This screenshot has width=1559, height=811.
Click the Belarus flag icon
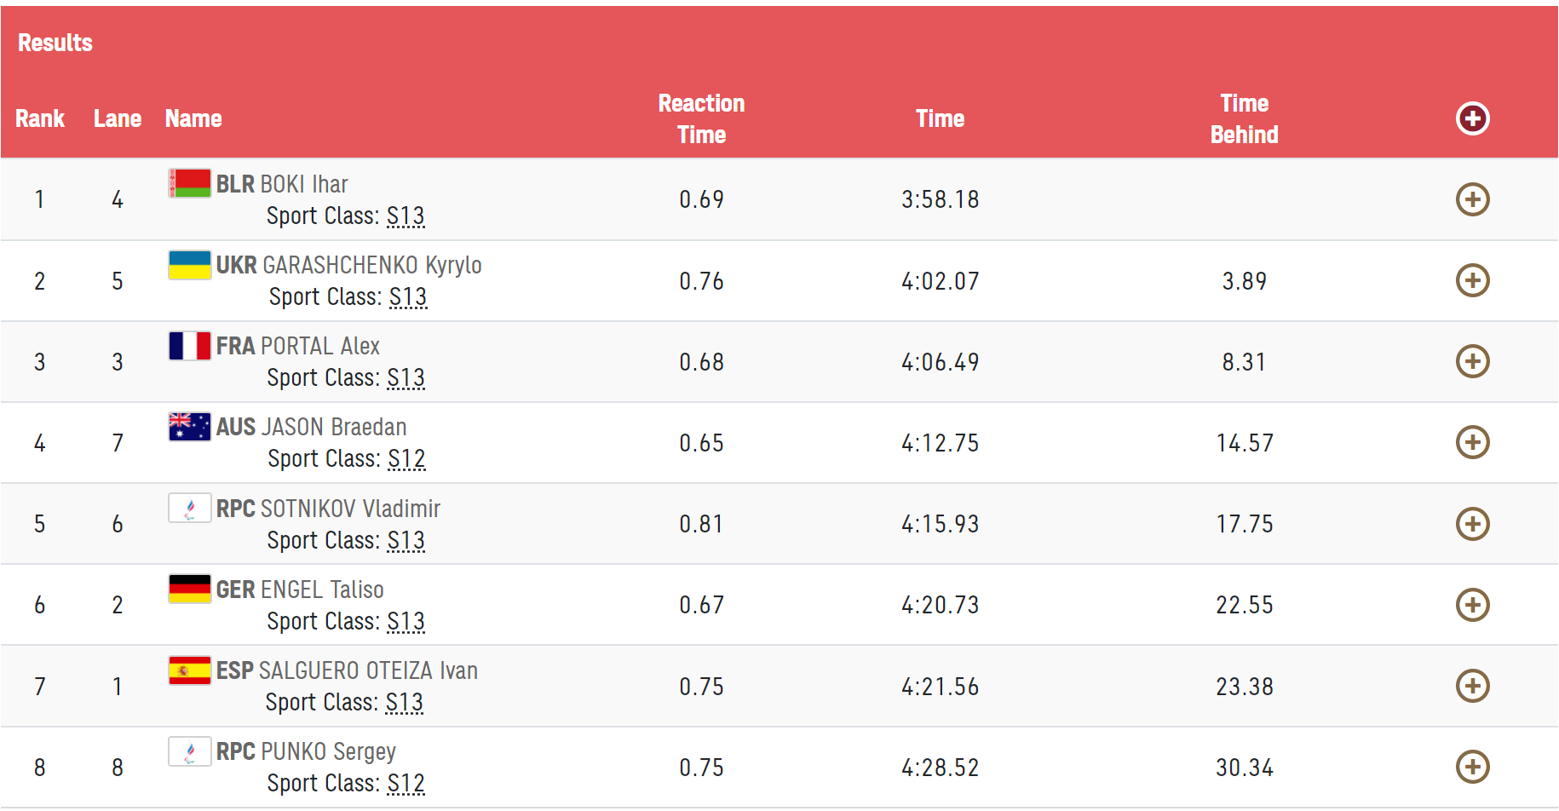(x=189, y=183)
